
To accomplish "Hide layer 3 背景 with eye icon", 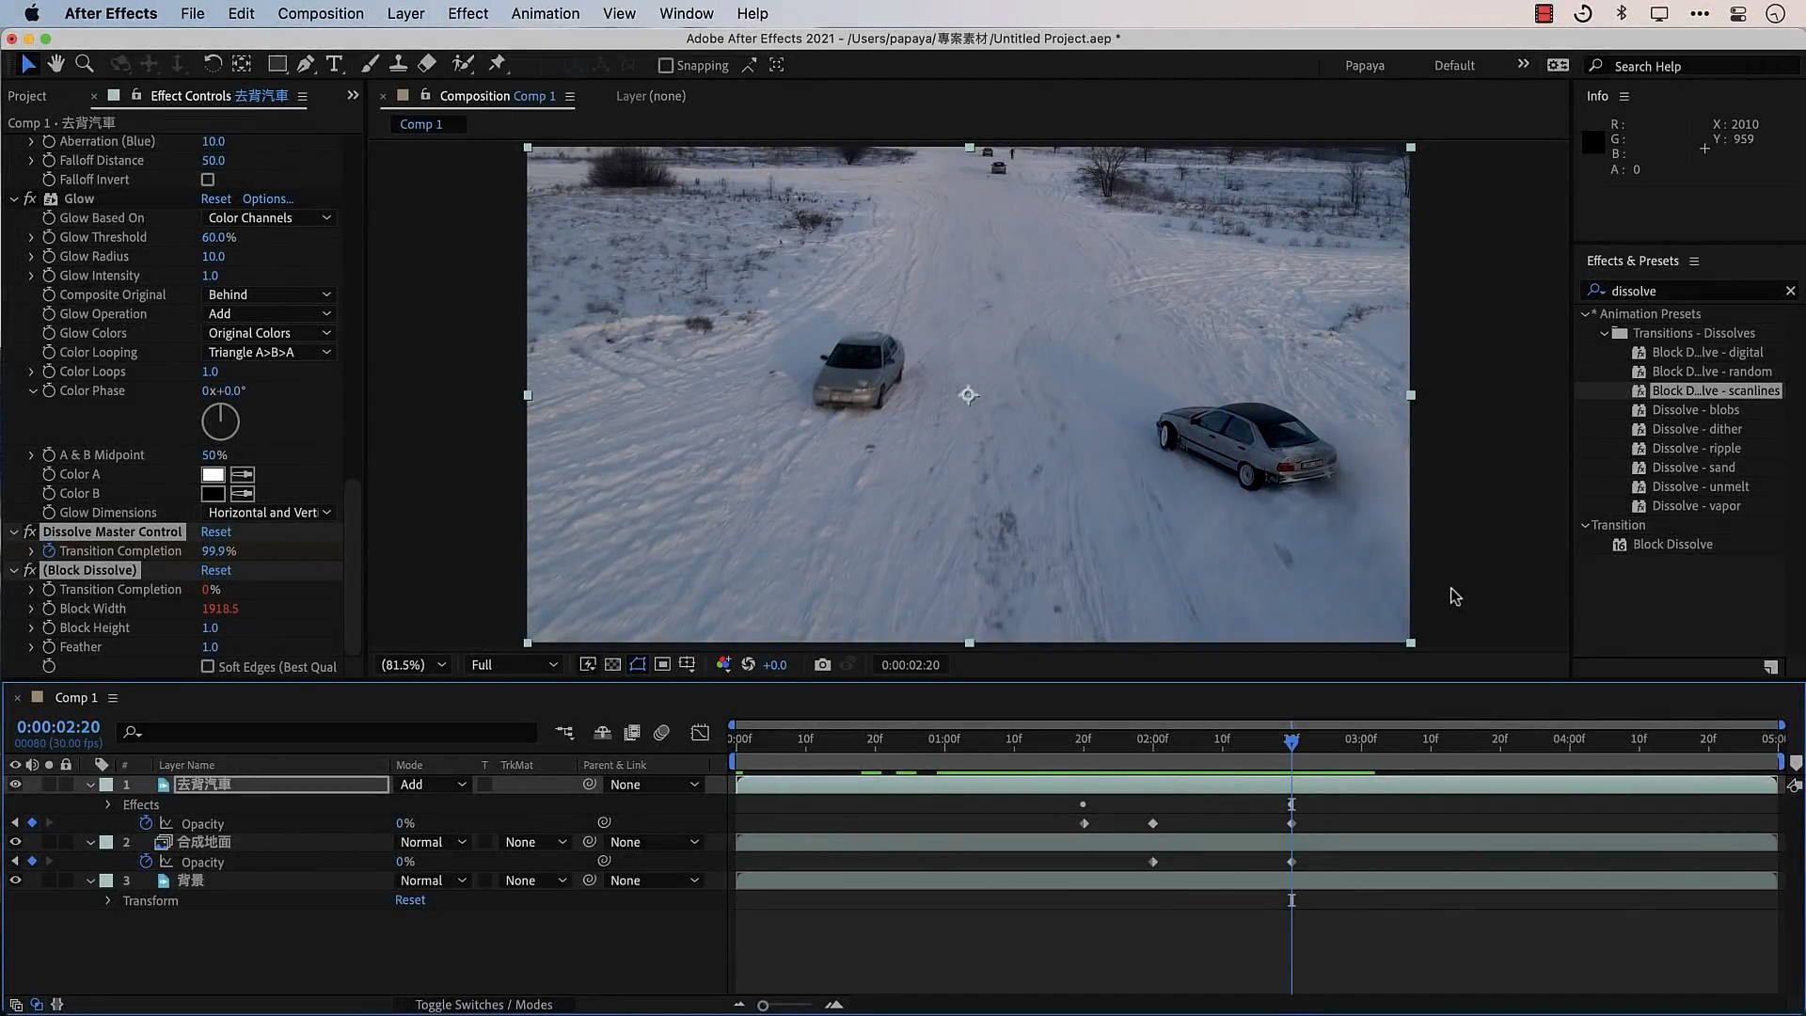I will 15,881.
